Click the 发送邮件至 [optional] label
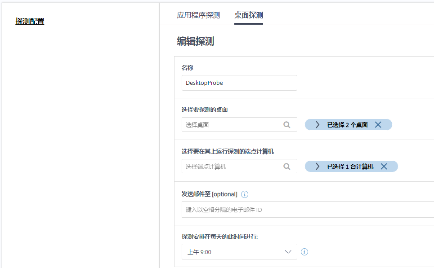 (209, 194)
